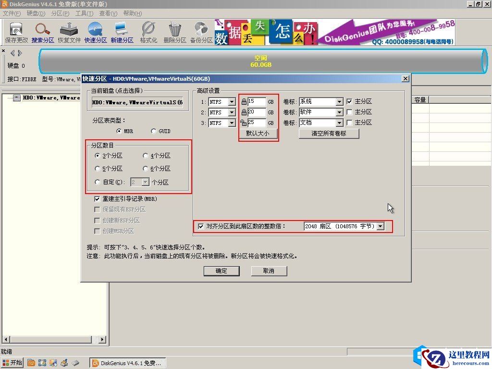
Task: Enable 主分区 checkbox for partition 3
Action: click(x=350, y=123)
